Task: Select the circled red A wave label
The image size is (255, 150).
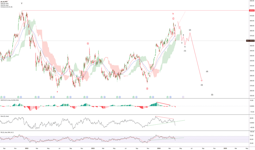Action: [x=88, y=43]
